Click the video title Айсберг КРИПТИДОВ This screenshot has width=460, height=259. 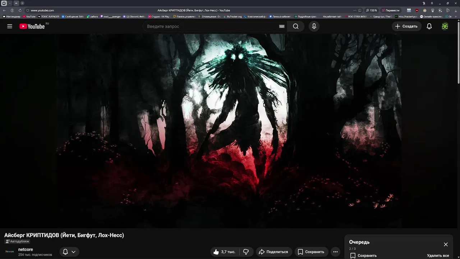tap(64, 235)
